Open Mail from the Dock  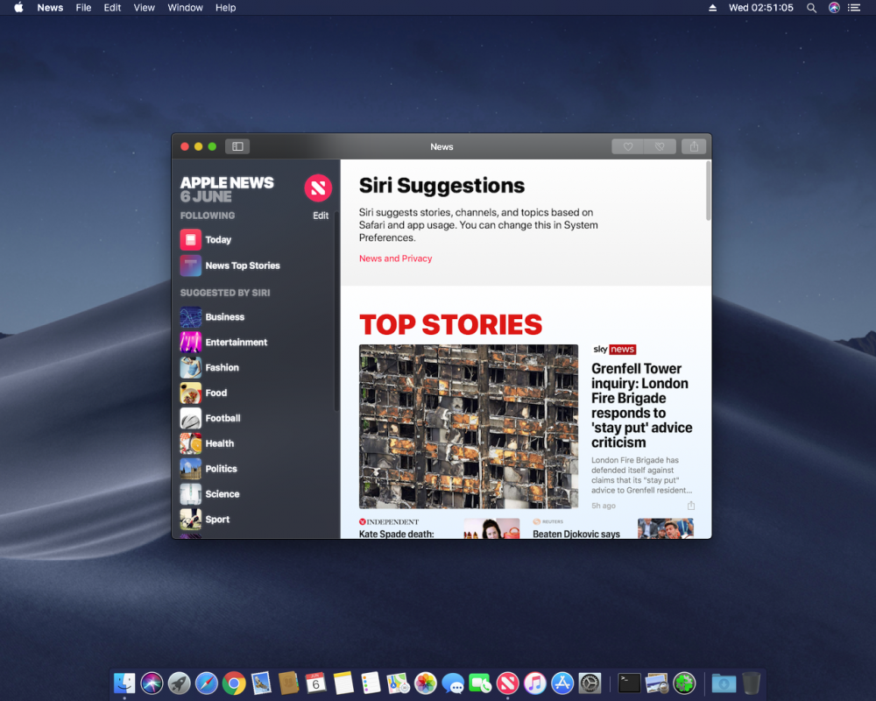pos(261,683)
